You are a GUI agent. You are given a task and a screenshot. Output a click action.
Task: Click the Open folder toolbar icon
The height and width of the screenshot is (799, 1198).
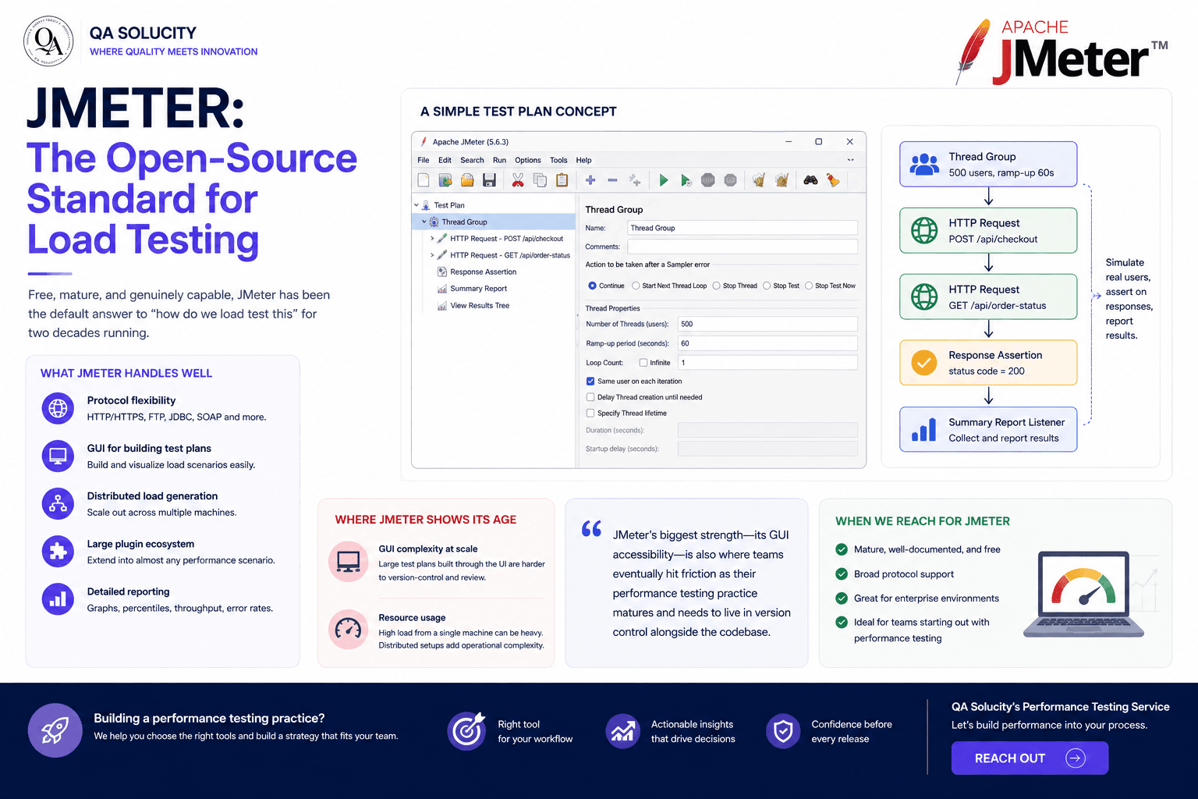467,180
